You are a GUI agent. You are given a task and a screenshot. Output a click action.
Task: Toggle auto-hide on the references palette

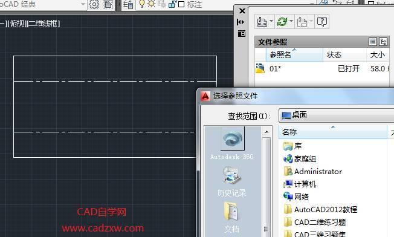point(241,22)
